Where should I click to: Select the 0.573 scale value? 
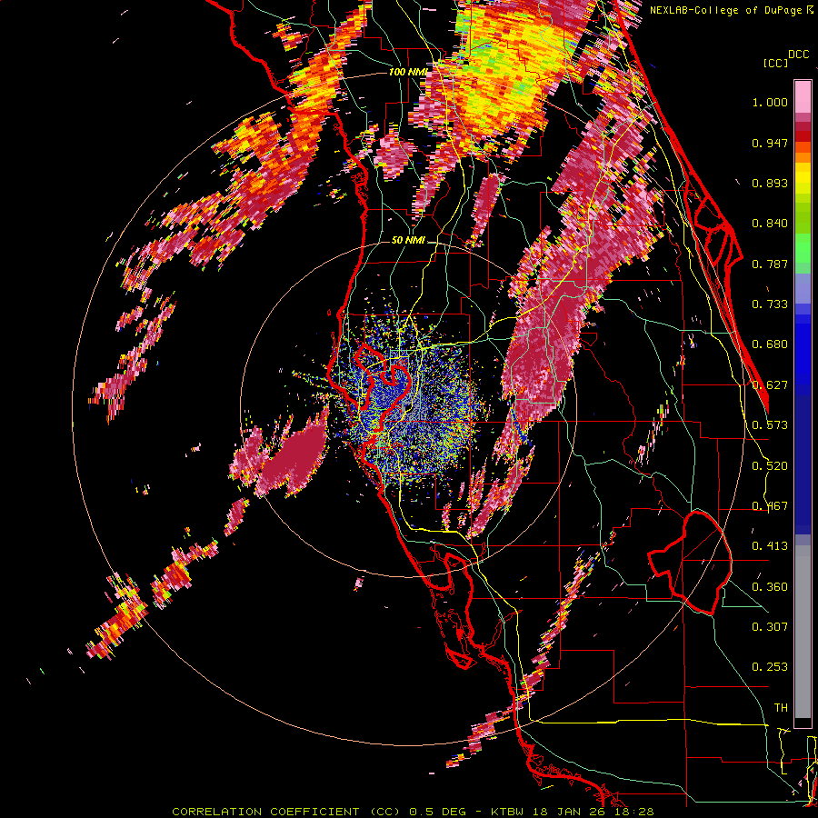point(770,425)
